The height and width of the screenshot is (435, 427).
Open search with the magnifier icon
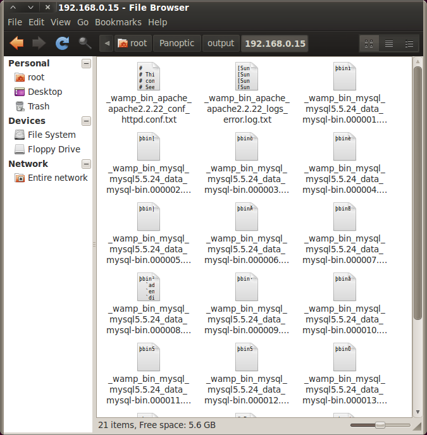click(x=85, y=43)
